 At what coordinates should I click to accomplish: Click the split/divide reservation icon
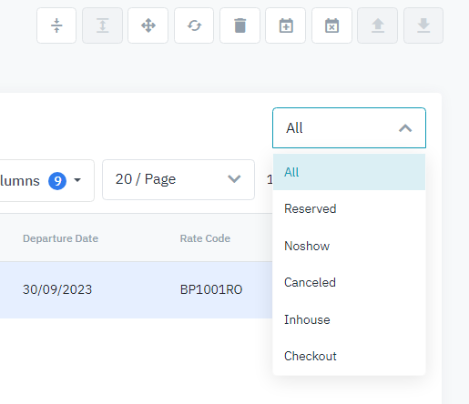[56, 25]
